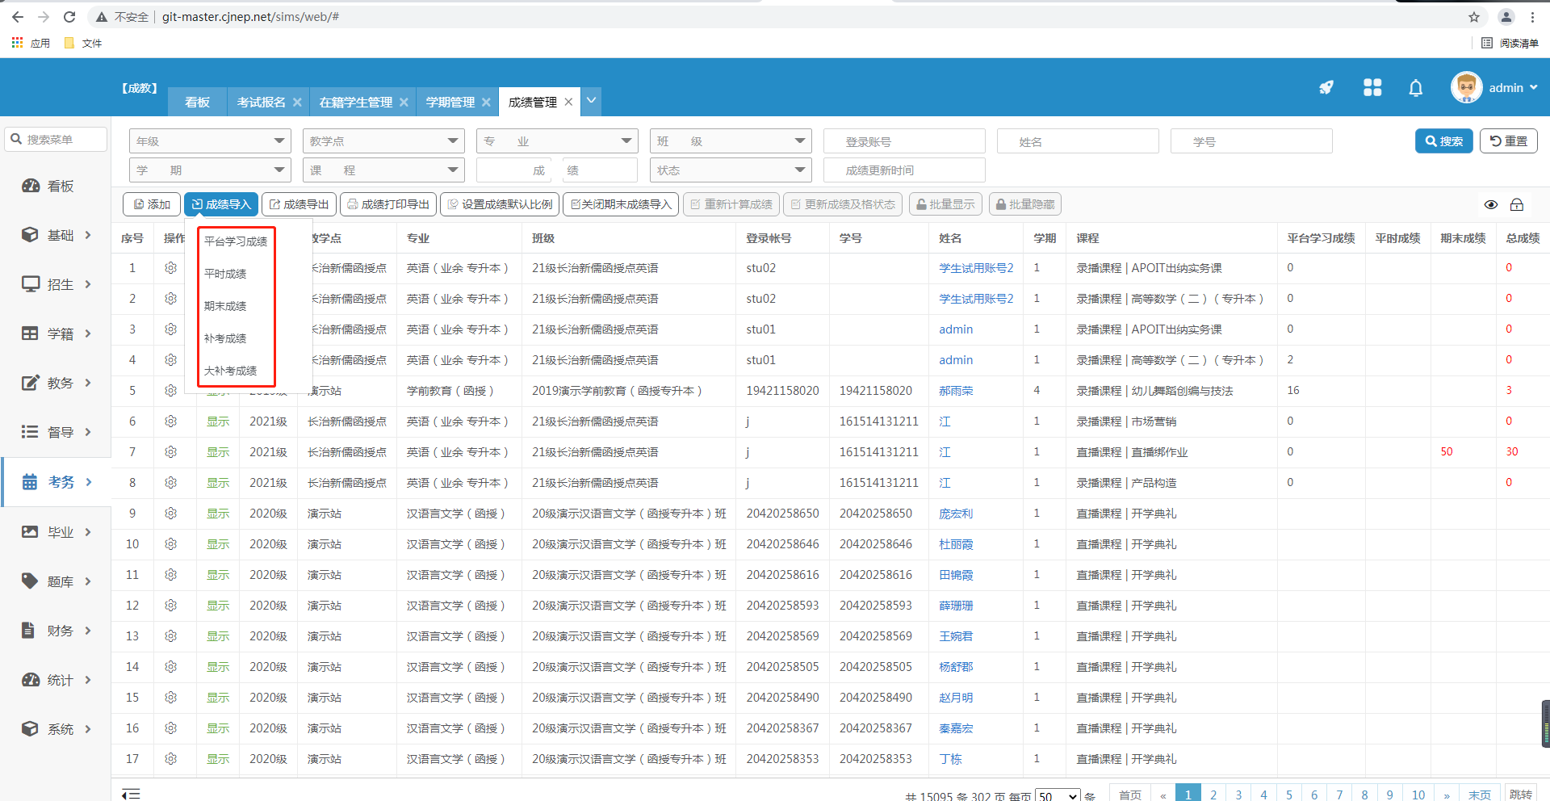Switch to the 学期管理 tab
The image size is (1550, 801).
(x=450, y=103)
